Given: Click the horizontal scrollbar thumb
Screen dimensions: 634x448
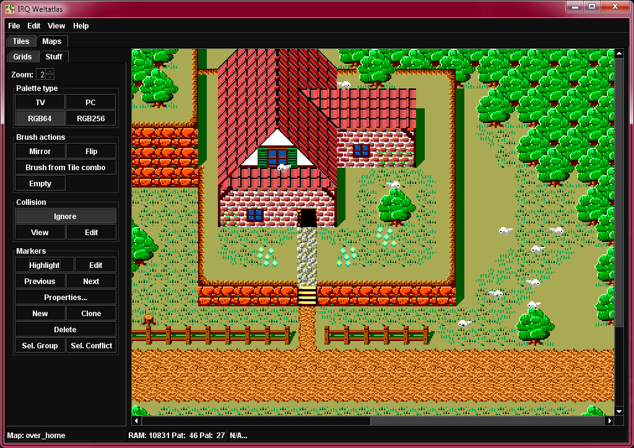Looking at the screenshot, I should [488, 421].
